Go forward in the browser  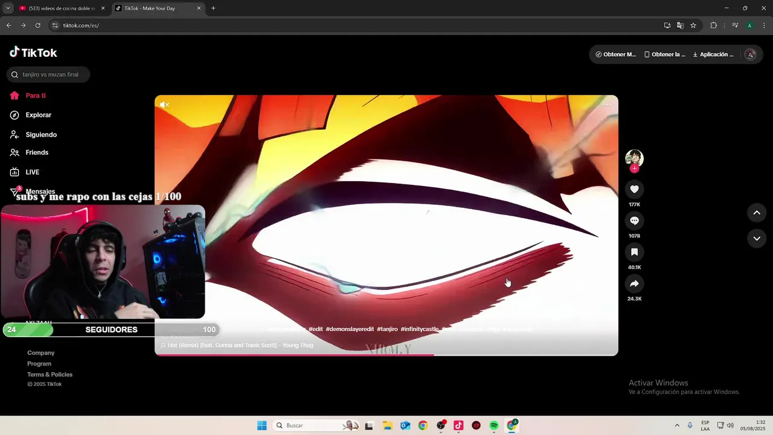pyautogui.click(x=23, y=25)
